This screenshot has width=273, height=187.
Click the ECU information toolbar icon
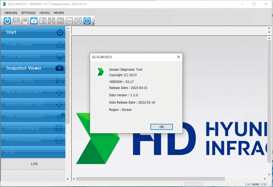point(78,21)
